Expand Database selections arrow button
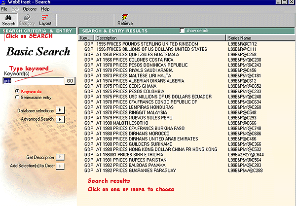The height and width of the screenshot is (206, 296). coord(61,110)
